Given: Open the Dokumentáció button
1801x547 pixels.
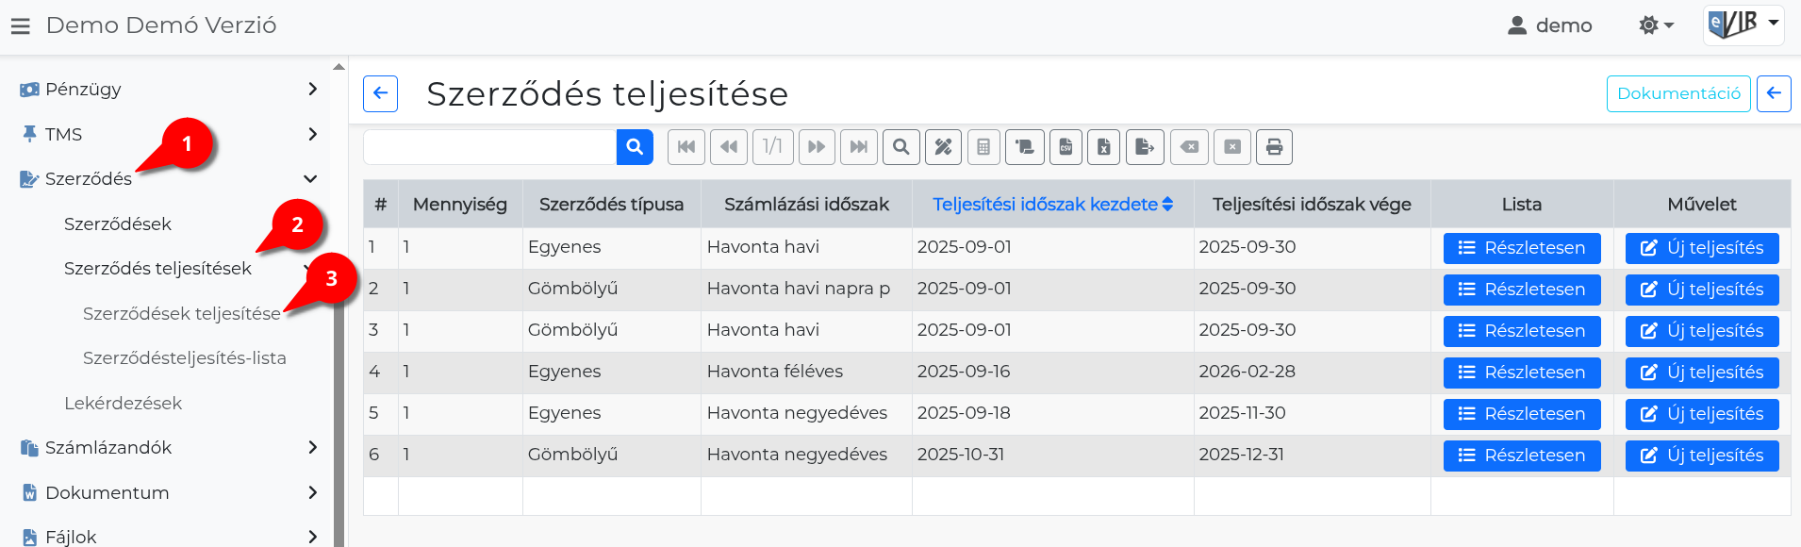Looking at the screenshot, I should point(1678,93).
